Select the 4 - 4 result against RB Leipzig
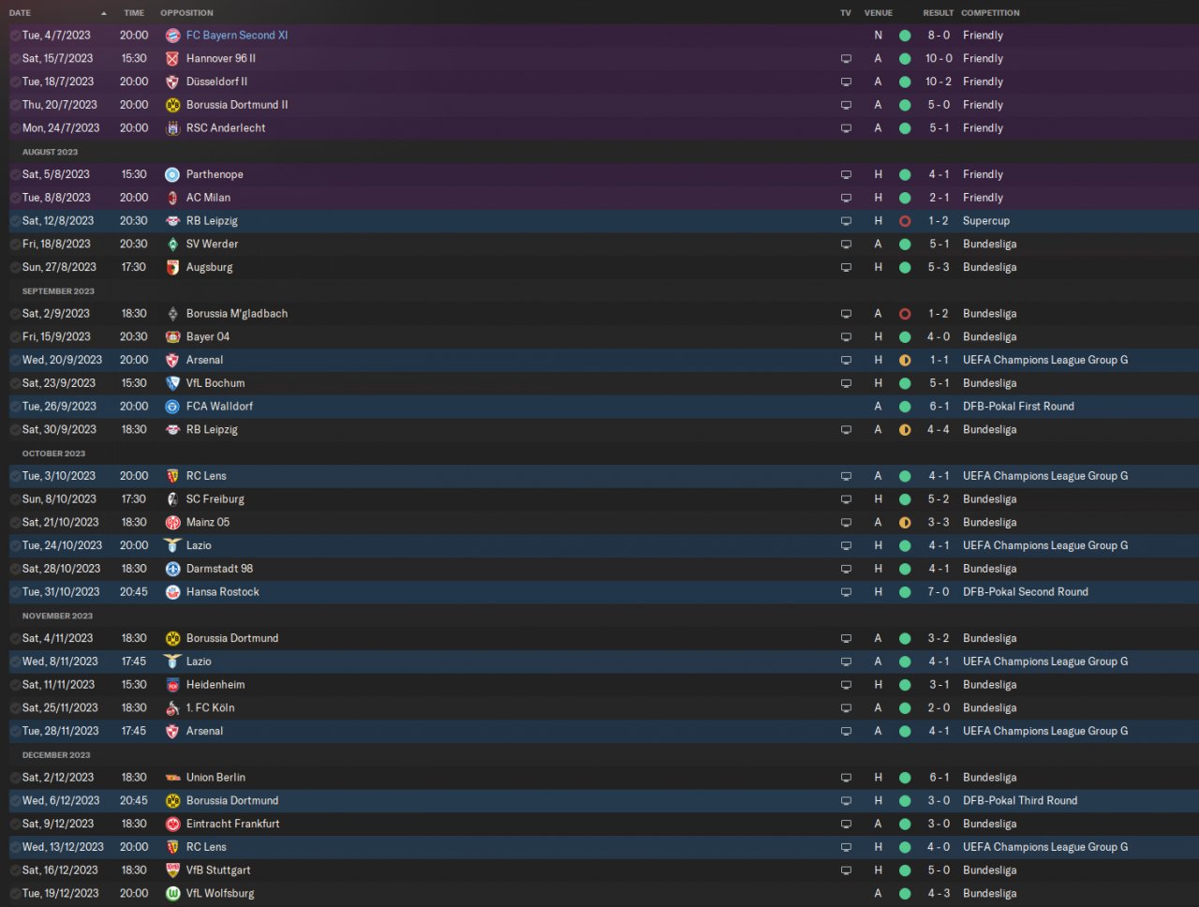This screenshot has width=1199, height=907. 939,430
